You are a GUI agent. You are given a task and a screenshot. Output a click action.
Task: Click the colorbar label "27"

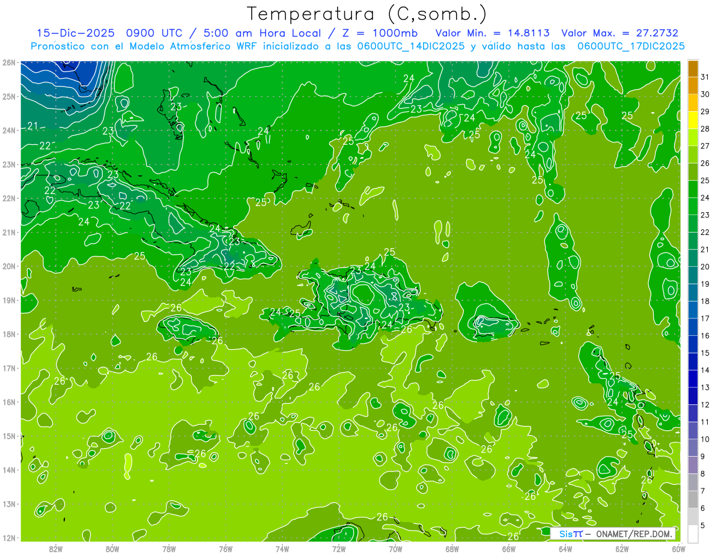pyautogui.click(x=705, y=146)
